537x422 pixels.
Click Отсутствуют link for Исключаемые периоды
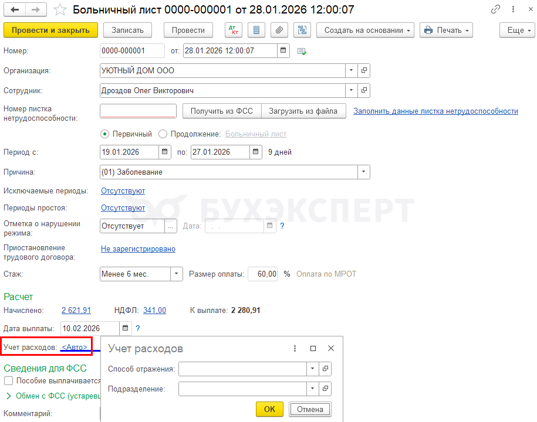pos(123,191)
